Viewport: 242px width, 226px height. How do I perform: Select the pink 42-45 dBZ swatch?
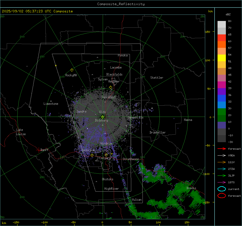coord(222,78)
